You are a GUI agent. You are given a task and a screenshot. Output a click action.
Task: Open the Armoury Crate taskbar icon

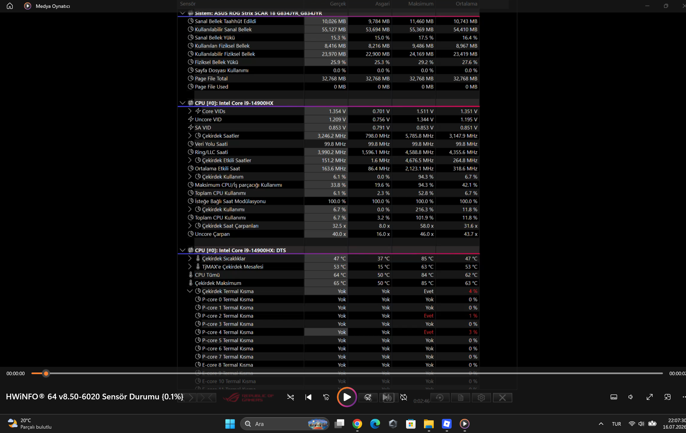[x=393, y=424]
